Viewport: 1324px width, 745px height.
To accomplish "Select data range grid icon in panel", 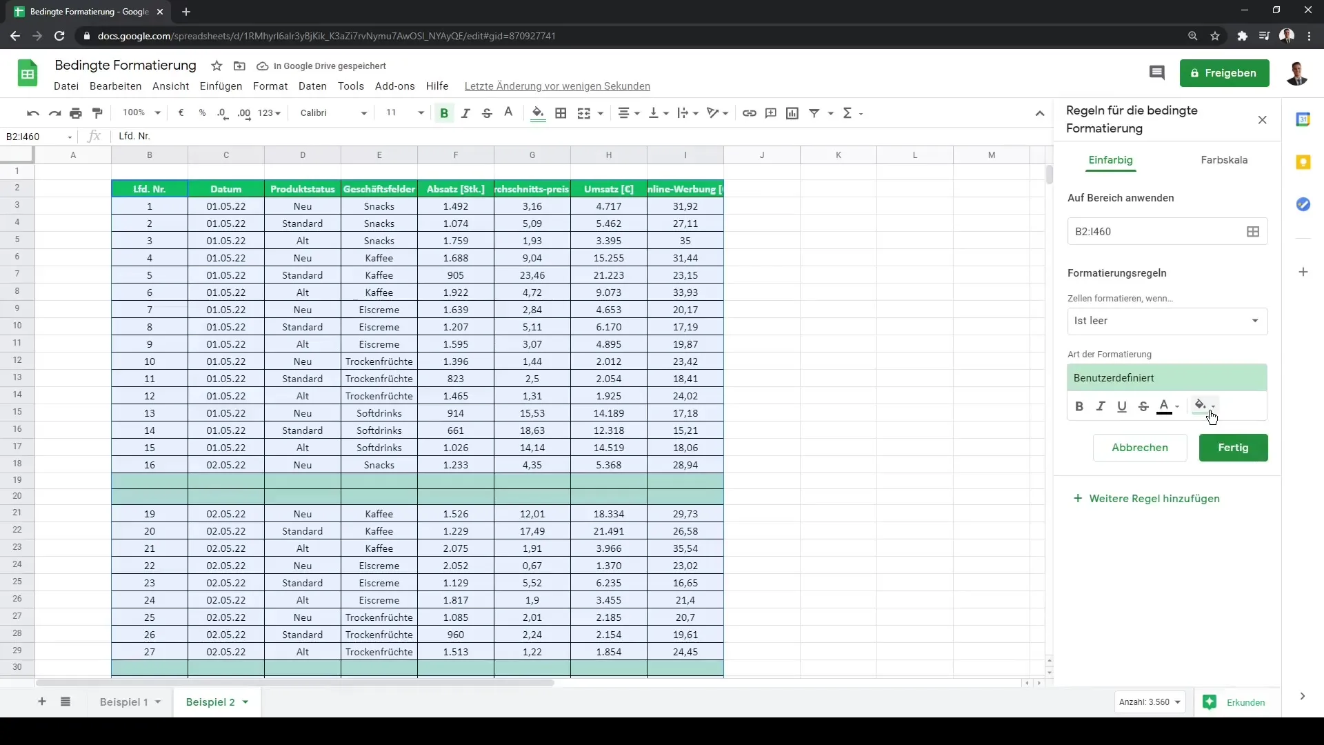I will 1253,232.
